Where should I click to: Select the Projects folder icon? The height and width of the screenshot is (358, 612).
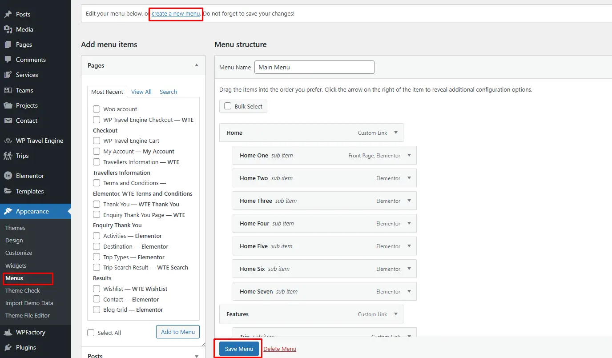pyautogui.click(x=8, y=105)
